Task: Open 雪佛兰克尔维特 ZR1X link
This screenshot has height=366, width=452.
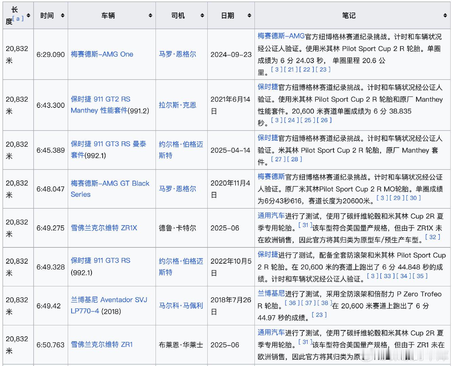Action: [104, 228]
